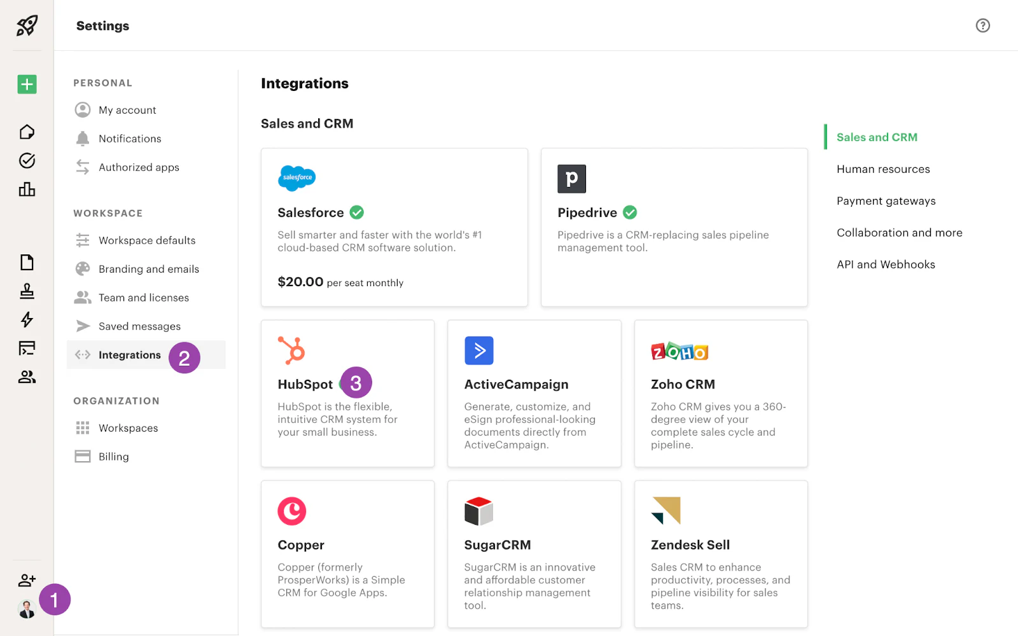Click the Salesforce cloud logo
Screen dimensions: 1018x636
pyautogui.click(x=296, y=177)
